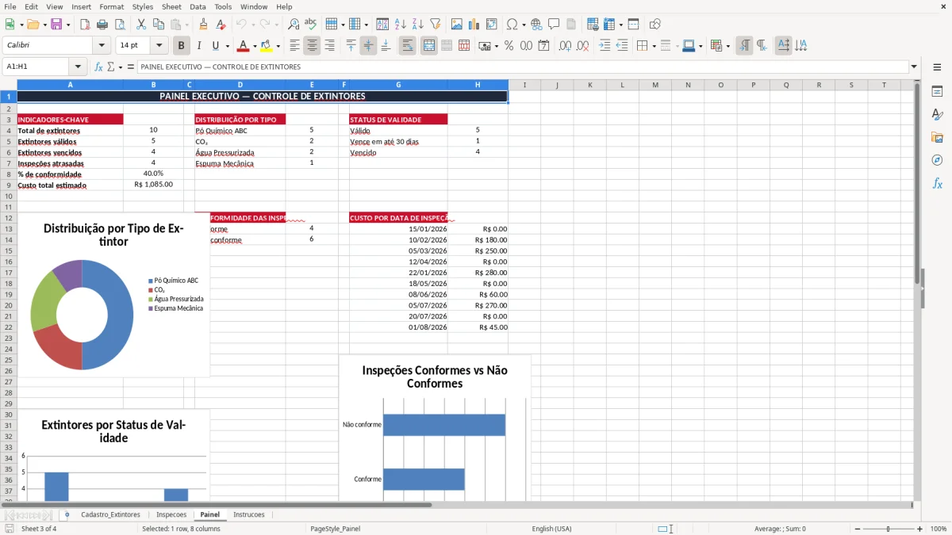The height and width of the screenshot is (535, 952).
Task: Click the Copy icon
Action: point(159,25)
